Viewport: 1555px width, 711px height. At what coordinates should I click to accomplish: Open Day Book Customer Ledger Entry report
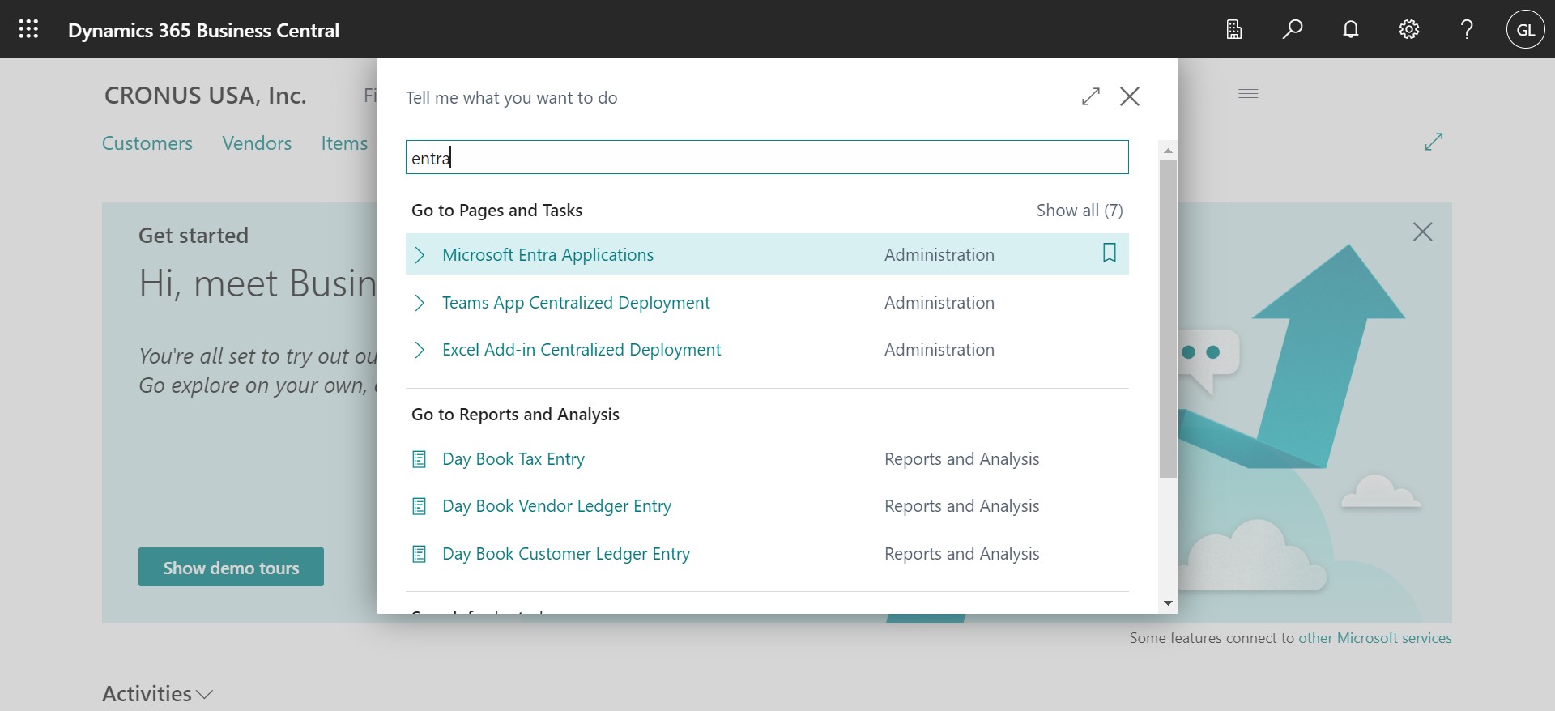tap(566, 553)
